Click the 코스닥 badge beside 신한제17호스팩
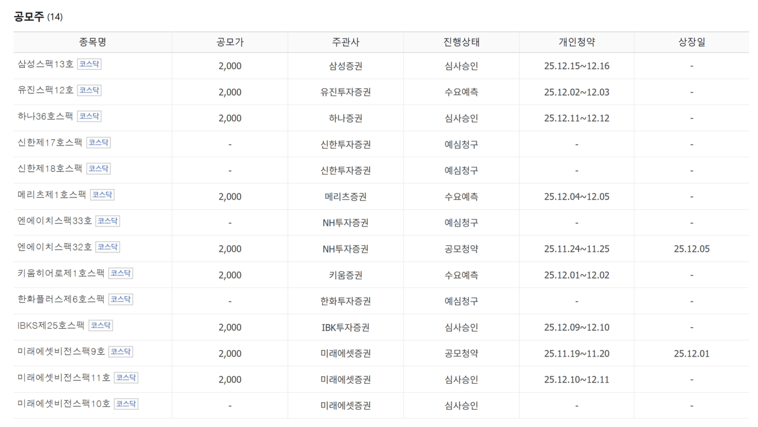The width and height of the screenshot is (758, 427). pyautogui.click(x=98, y=142)
